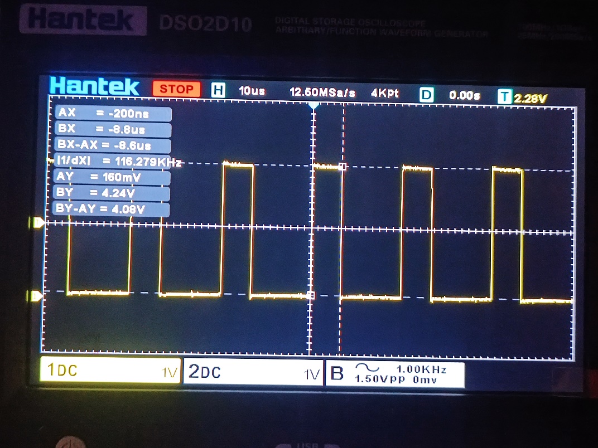Viewport: 598px width, 448px height.
Task: Select the AY = 160mV cursor readout
Action: click(112, 177)
